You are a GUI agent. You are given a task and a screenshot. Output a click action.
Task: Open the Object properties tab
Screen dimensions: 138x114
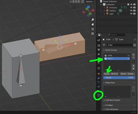(x=99, y=74)
